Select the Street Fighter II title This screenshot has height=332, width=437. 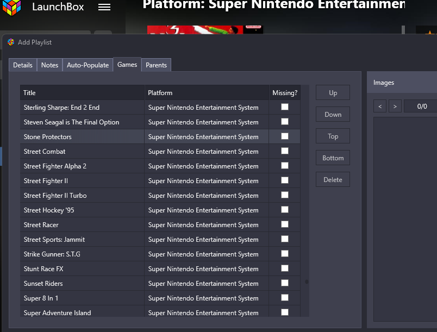click(46, 181)
